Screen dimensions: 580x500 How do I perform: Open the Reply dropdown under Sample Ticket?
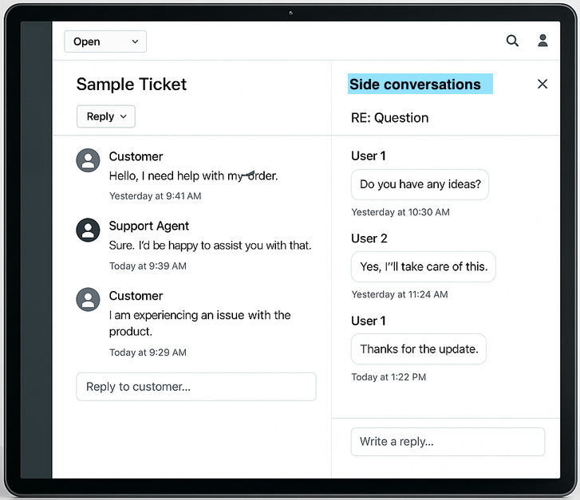coord(106,116)
